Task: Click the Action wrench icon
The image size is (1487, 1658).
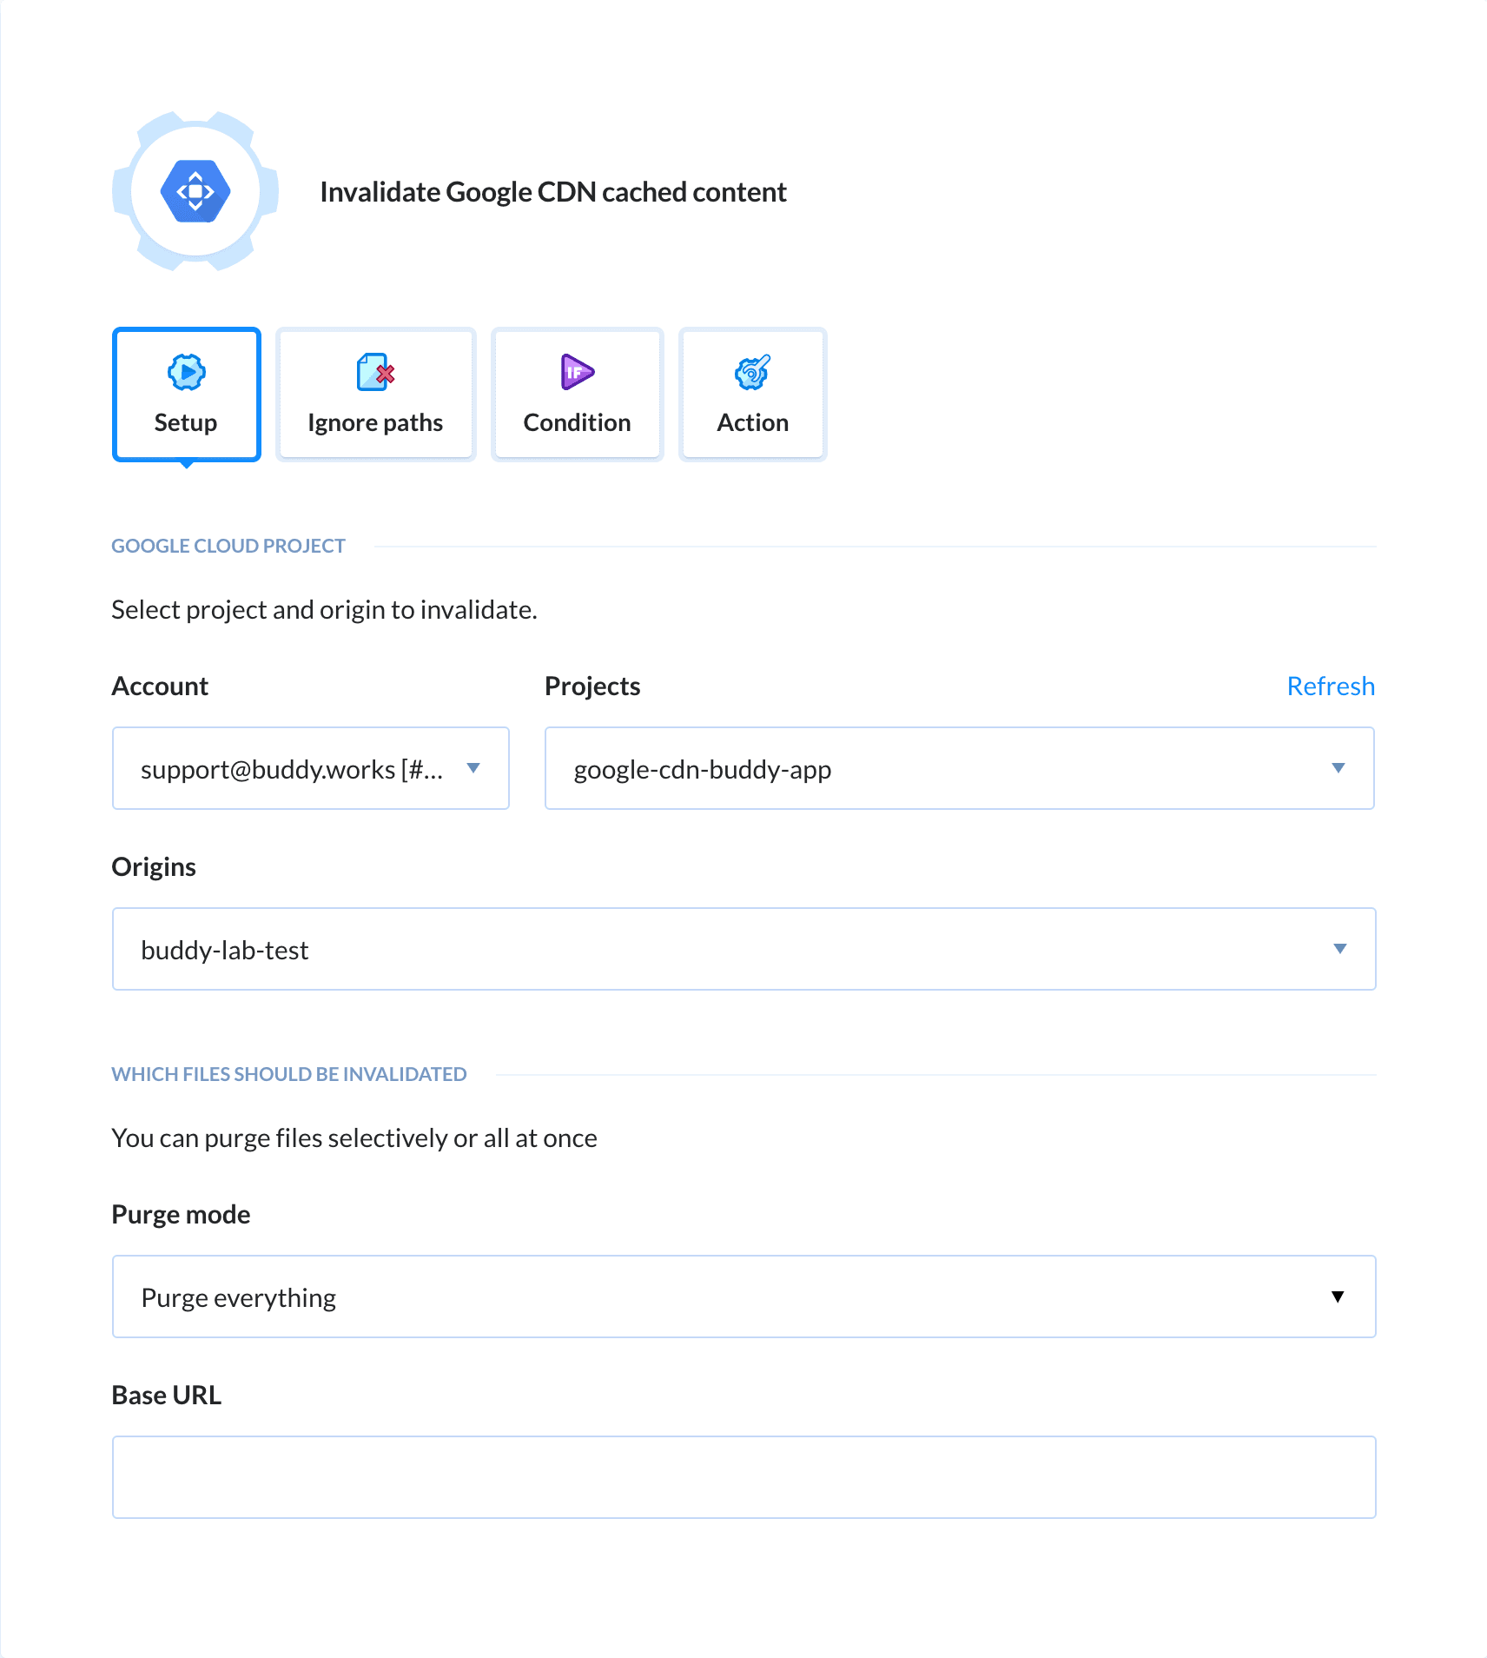Action: pyautogui.click(x=751, y=373)
